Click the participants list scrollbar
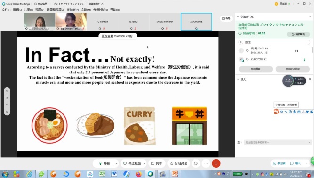This screenshot has height=178, width=314. pos(312,49)
